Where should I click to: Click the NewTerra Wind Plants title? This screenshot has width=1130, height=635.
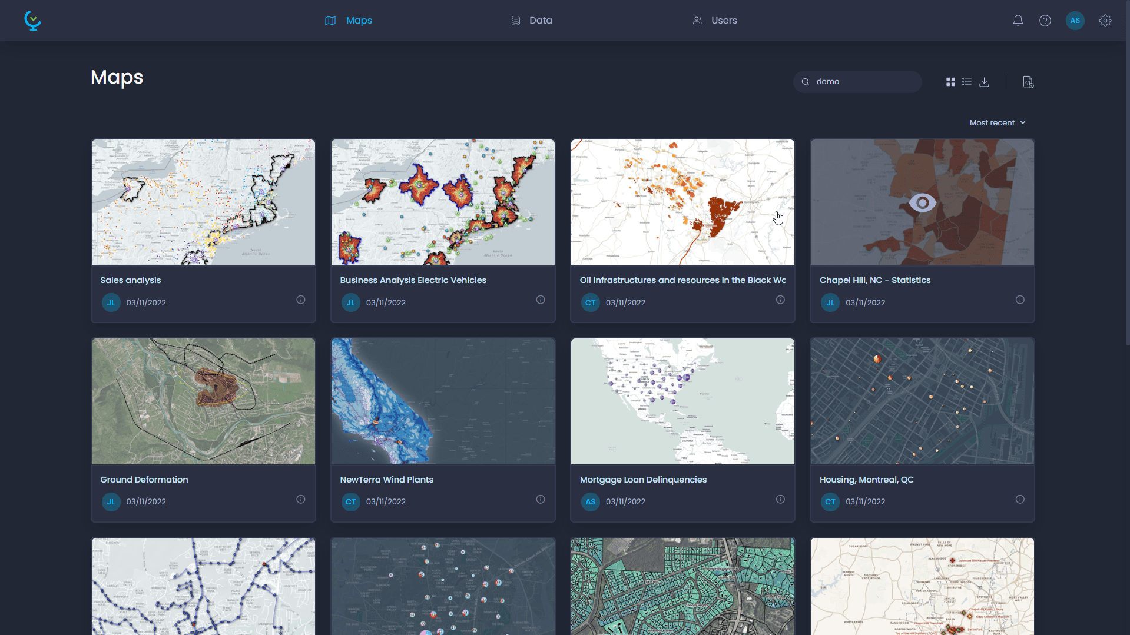(386, 480)
